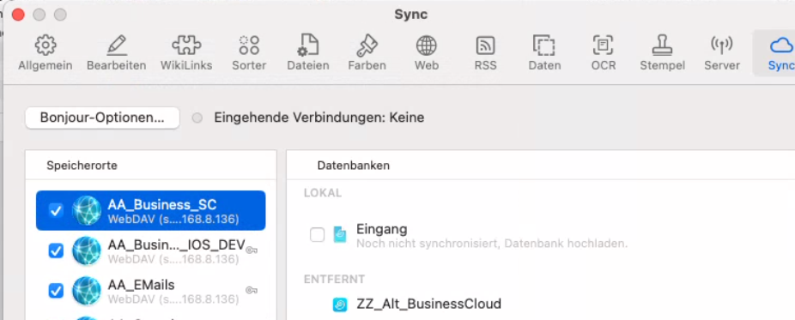Select the OCR preferences icon
Viewport: 795px width, 320px height.
(x=603, y=52)
